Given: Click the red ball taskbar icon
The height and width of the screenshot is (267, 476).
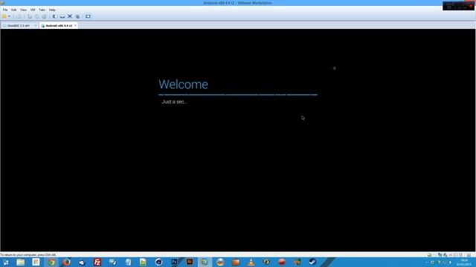Looking at the screenshot, I should click(x=282, y=262).
